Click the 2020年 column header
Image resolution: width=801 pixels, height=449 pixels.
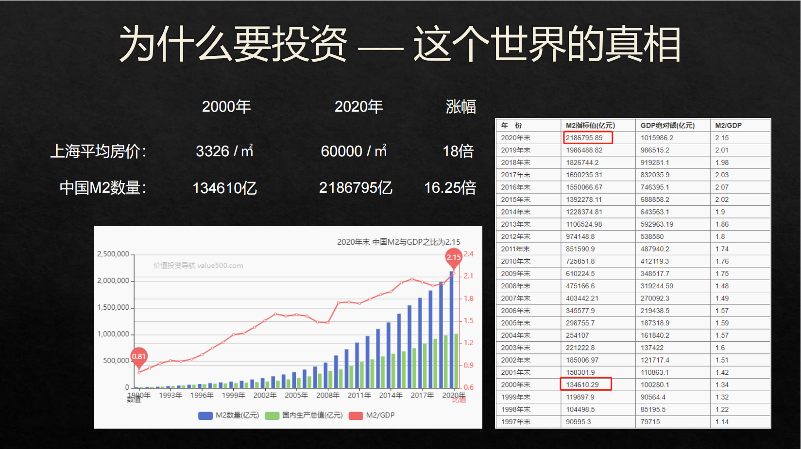(x=358, y=106)
